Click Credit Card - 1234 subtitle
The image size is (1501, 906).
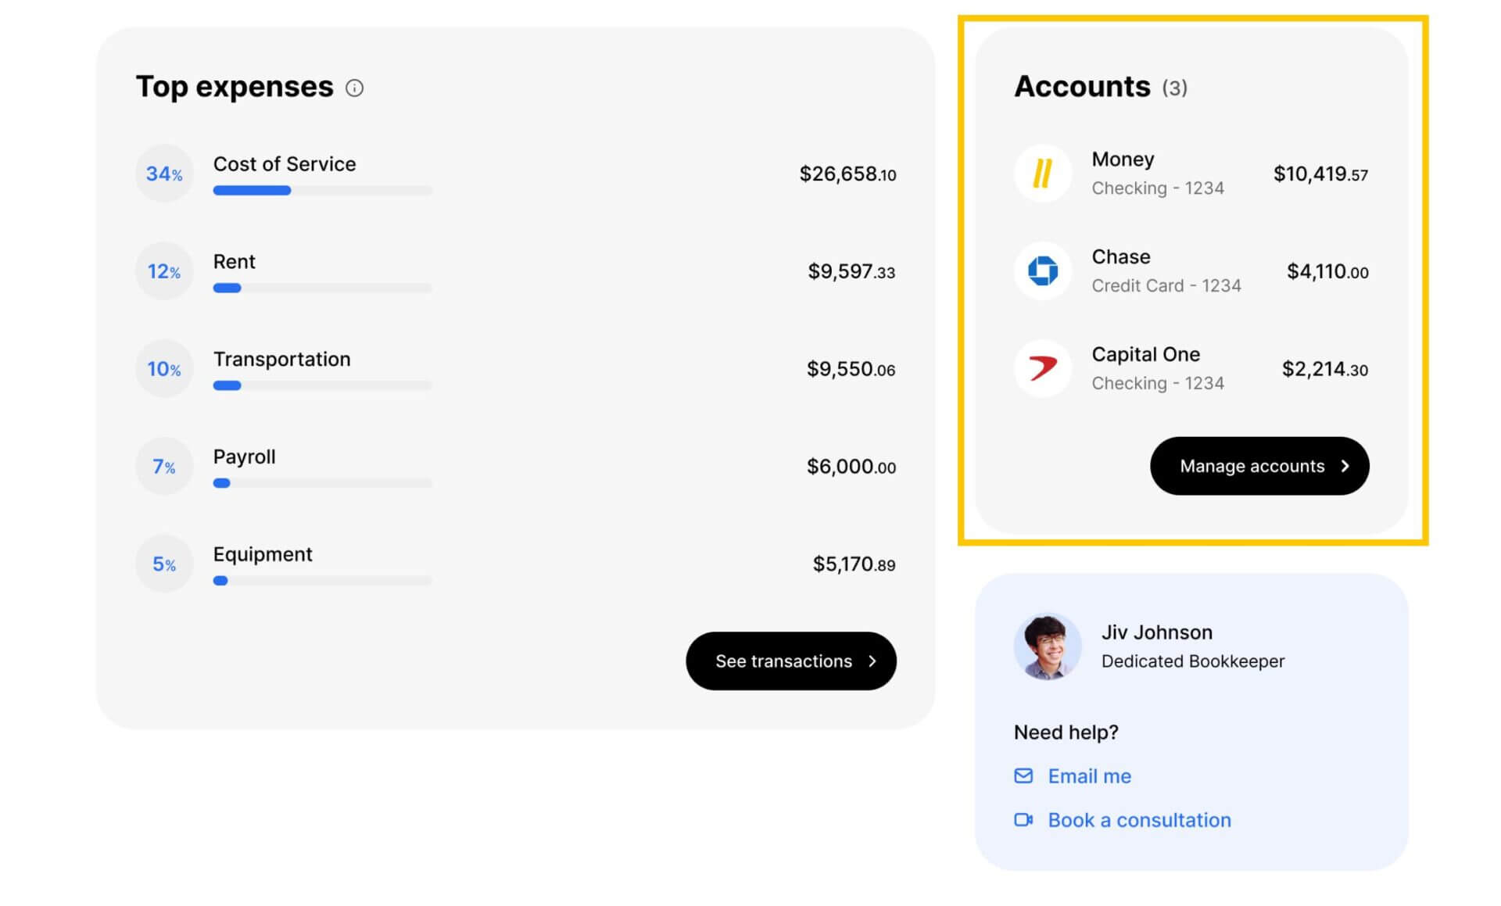click(1166, 285)
